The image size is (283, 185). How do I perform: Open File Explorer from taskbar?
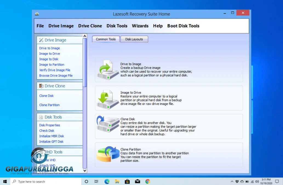[117, 181]
